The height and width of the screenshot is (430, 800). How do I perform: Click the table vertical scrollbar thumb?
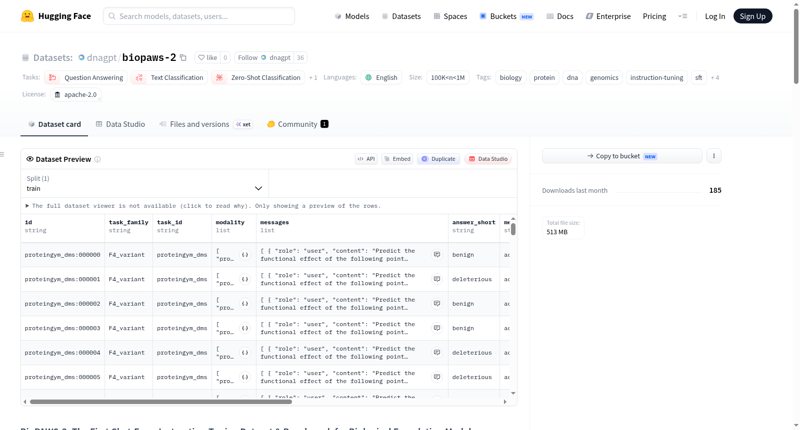pyautogui.click(x=513, y=229)
